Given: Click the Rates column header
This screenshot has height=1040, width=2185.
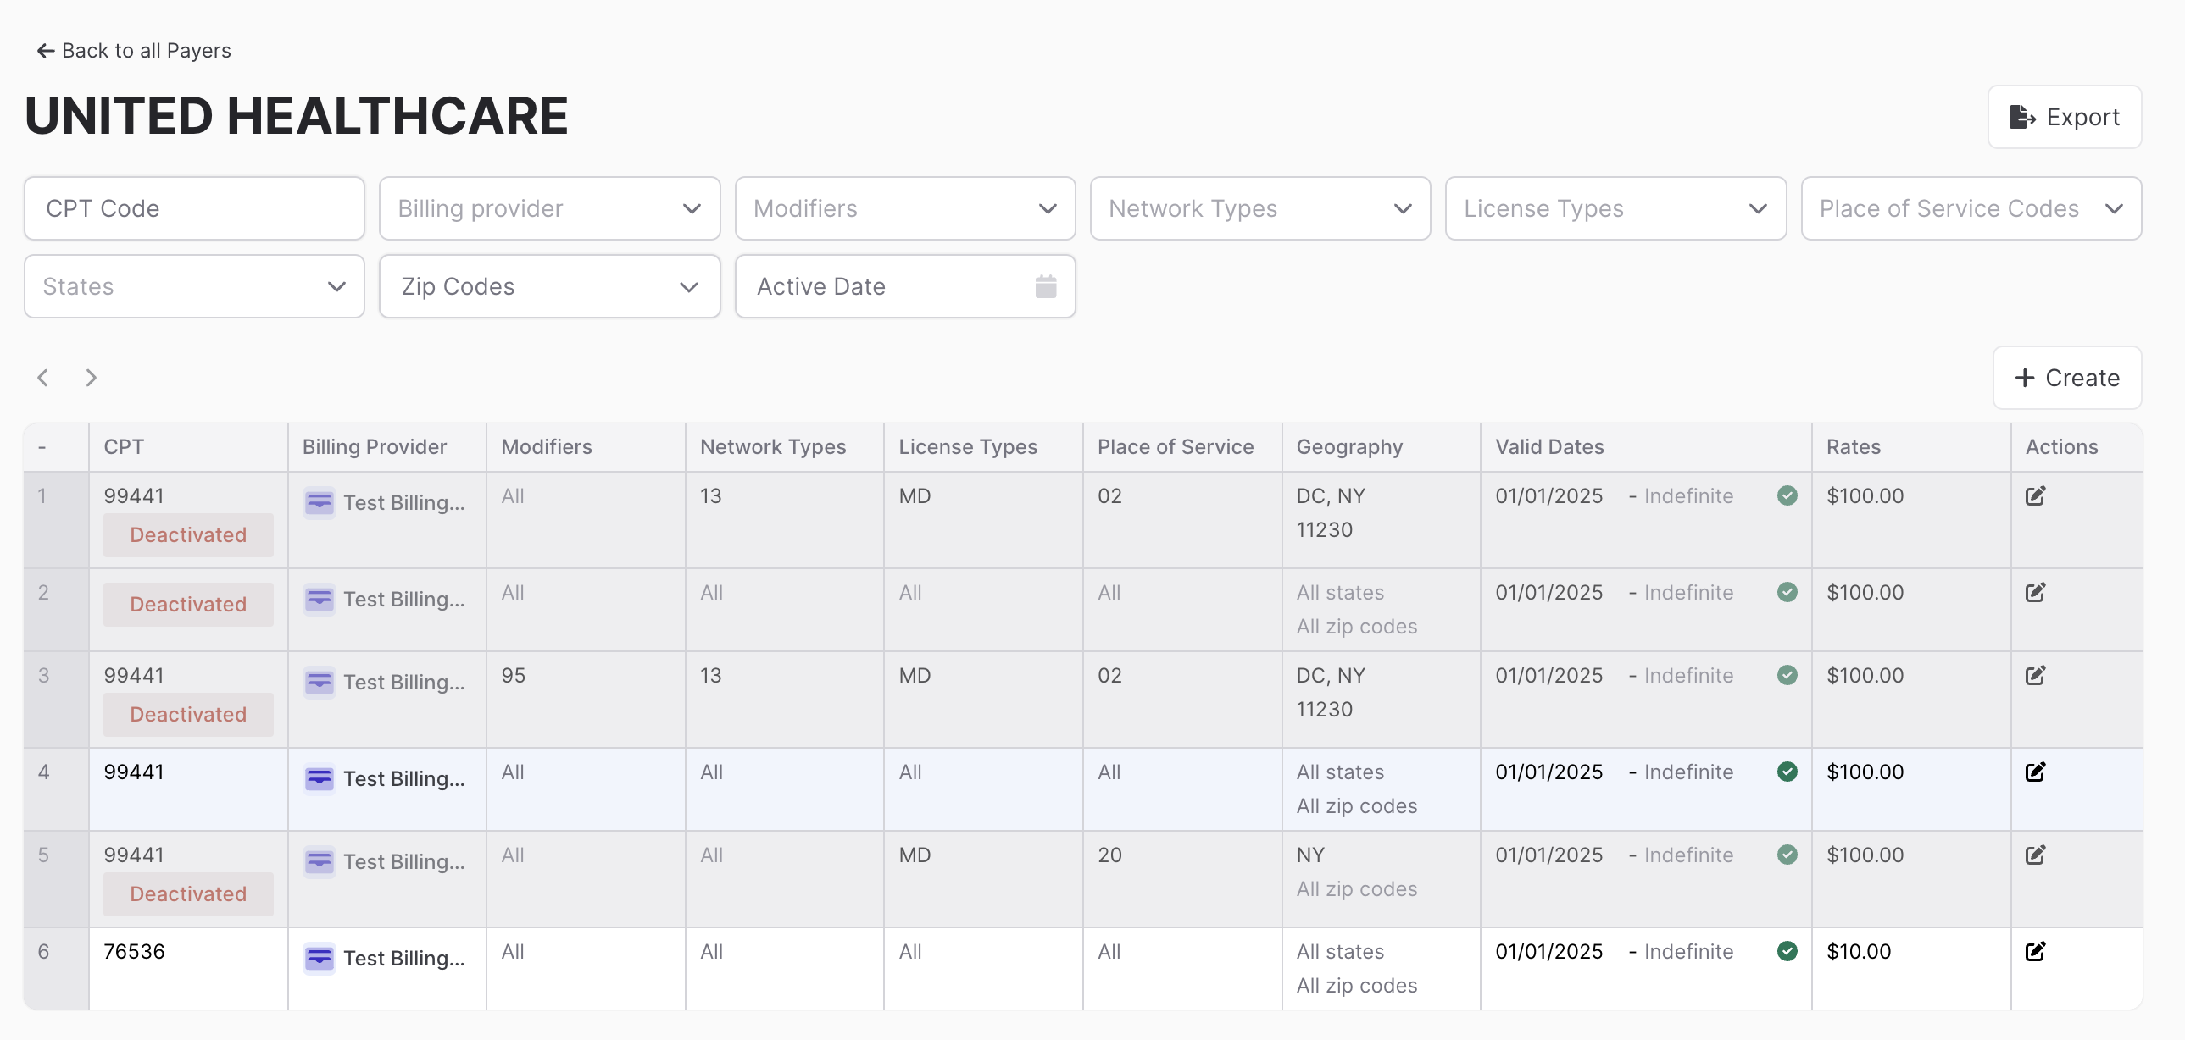Looking at the screenshot, I should [x=1854, y=446].
